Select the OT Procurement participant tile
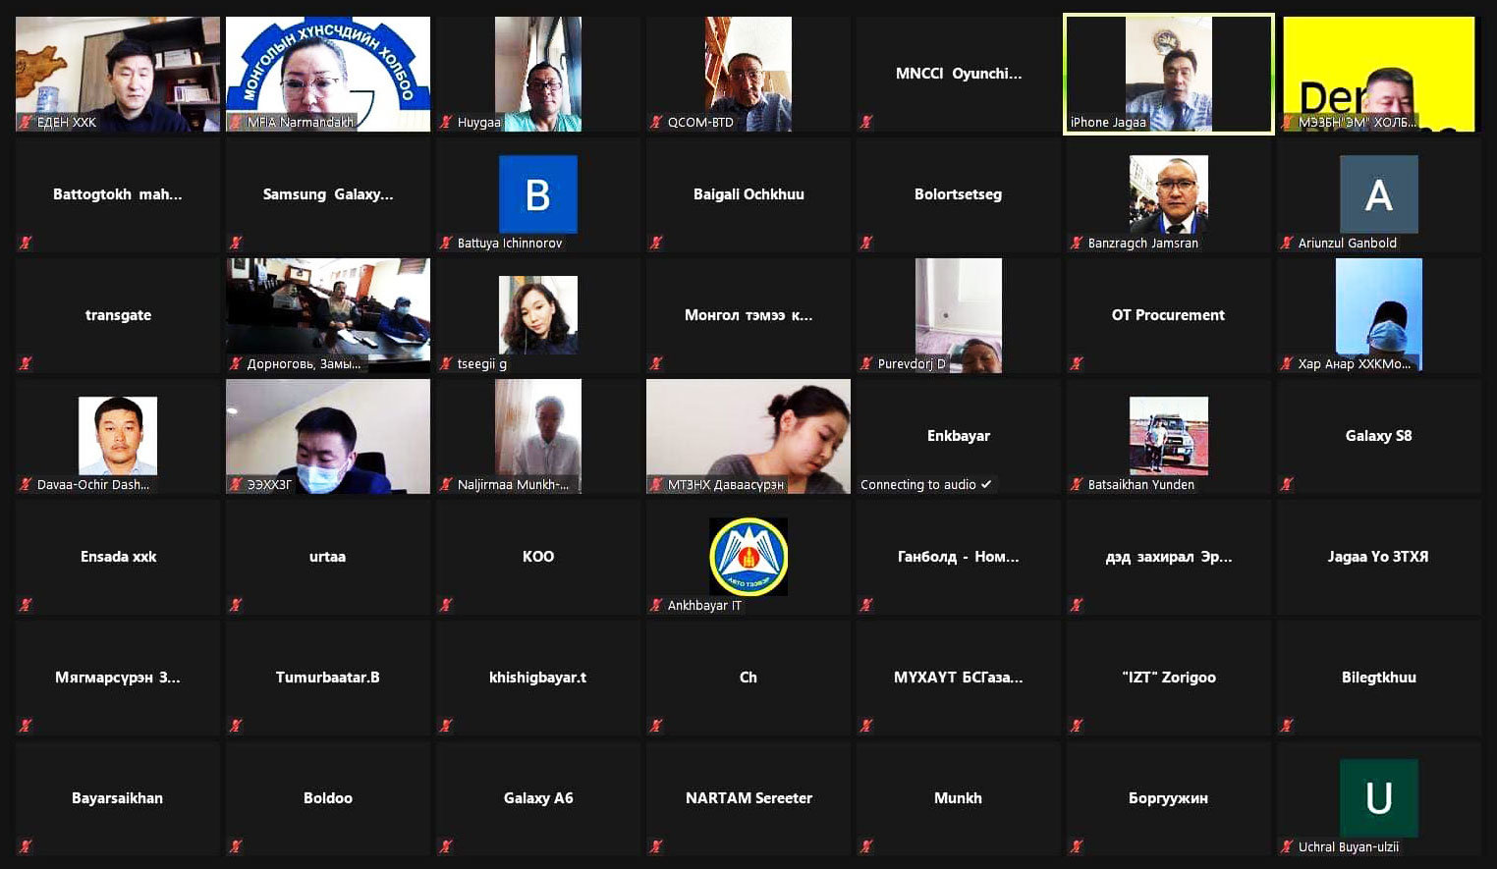The height and width of the screenshot is (869, 1497). [x=1168, y=315]
